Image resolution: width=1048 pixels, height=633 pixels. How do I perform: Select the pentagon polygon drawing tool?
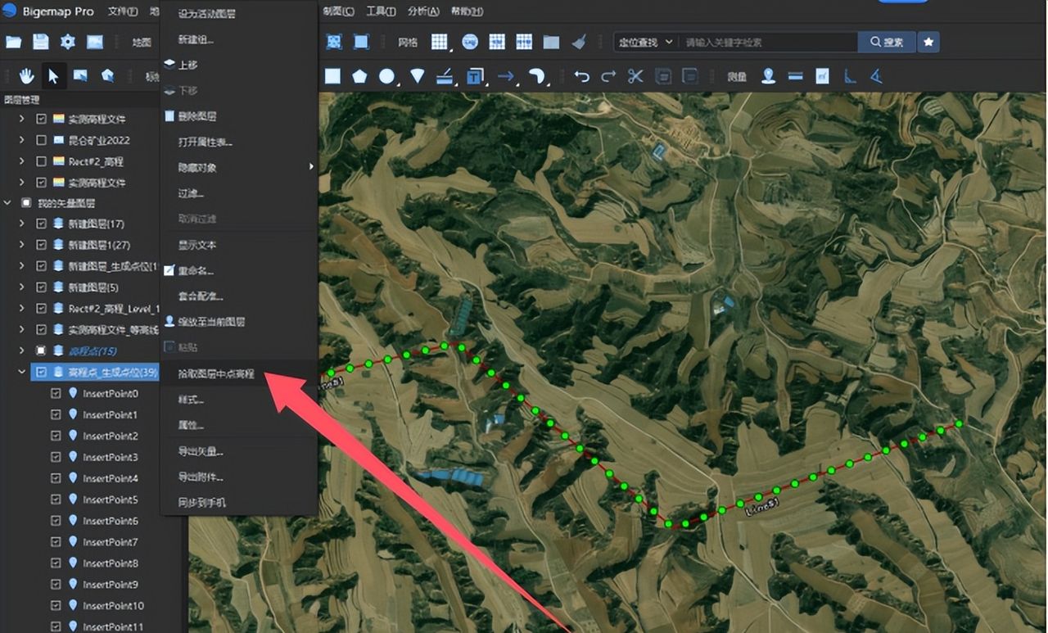(x=359, y=76)
